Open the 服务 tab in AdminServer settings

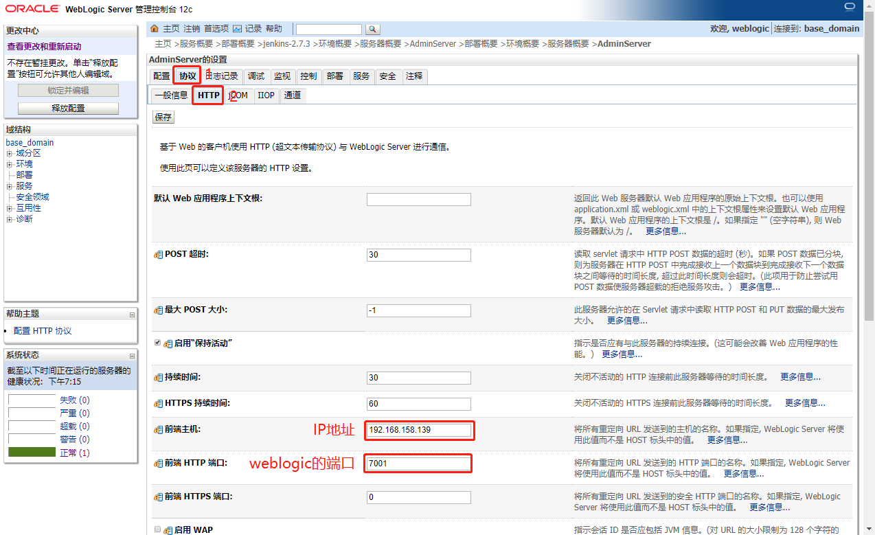click(x=361, y=76)
